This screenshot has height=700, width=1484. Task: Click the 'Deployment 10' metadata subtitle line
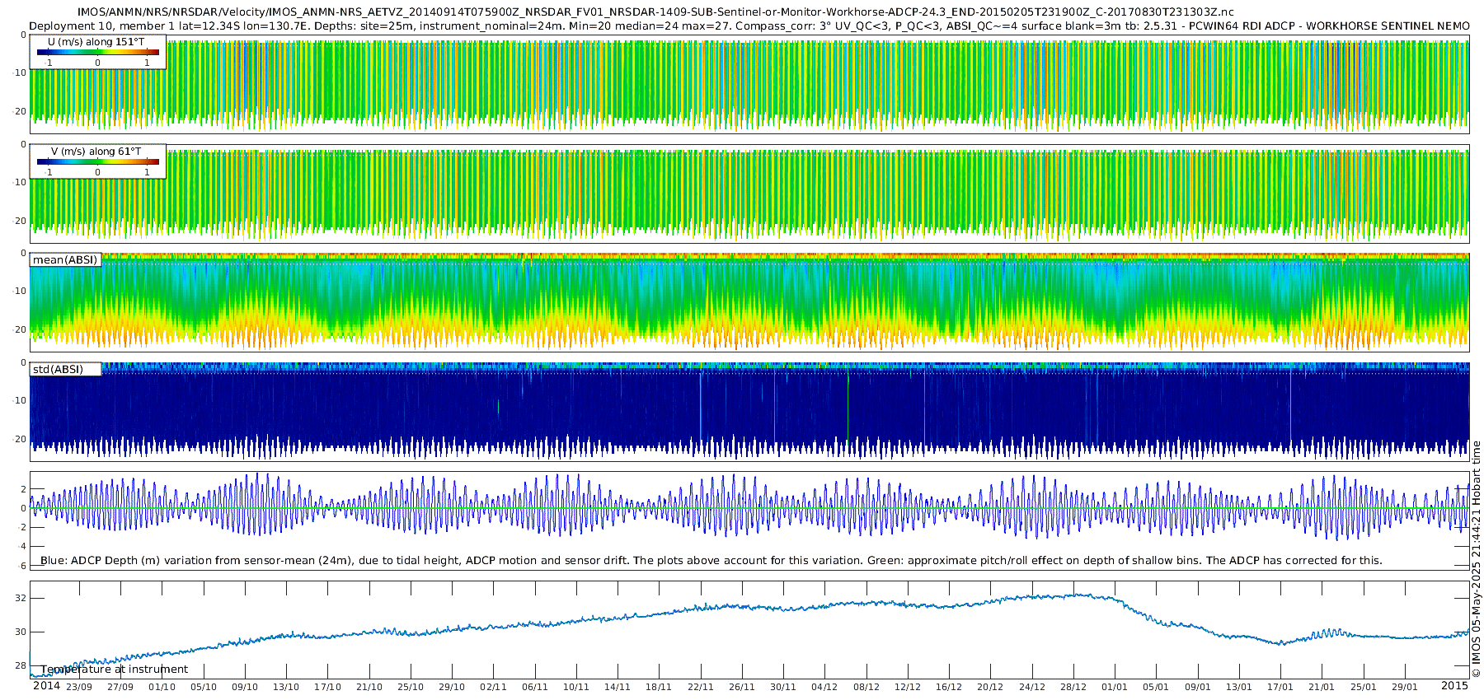[749, 26]
